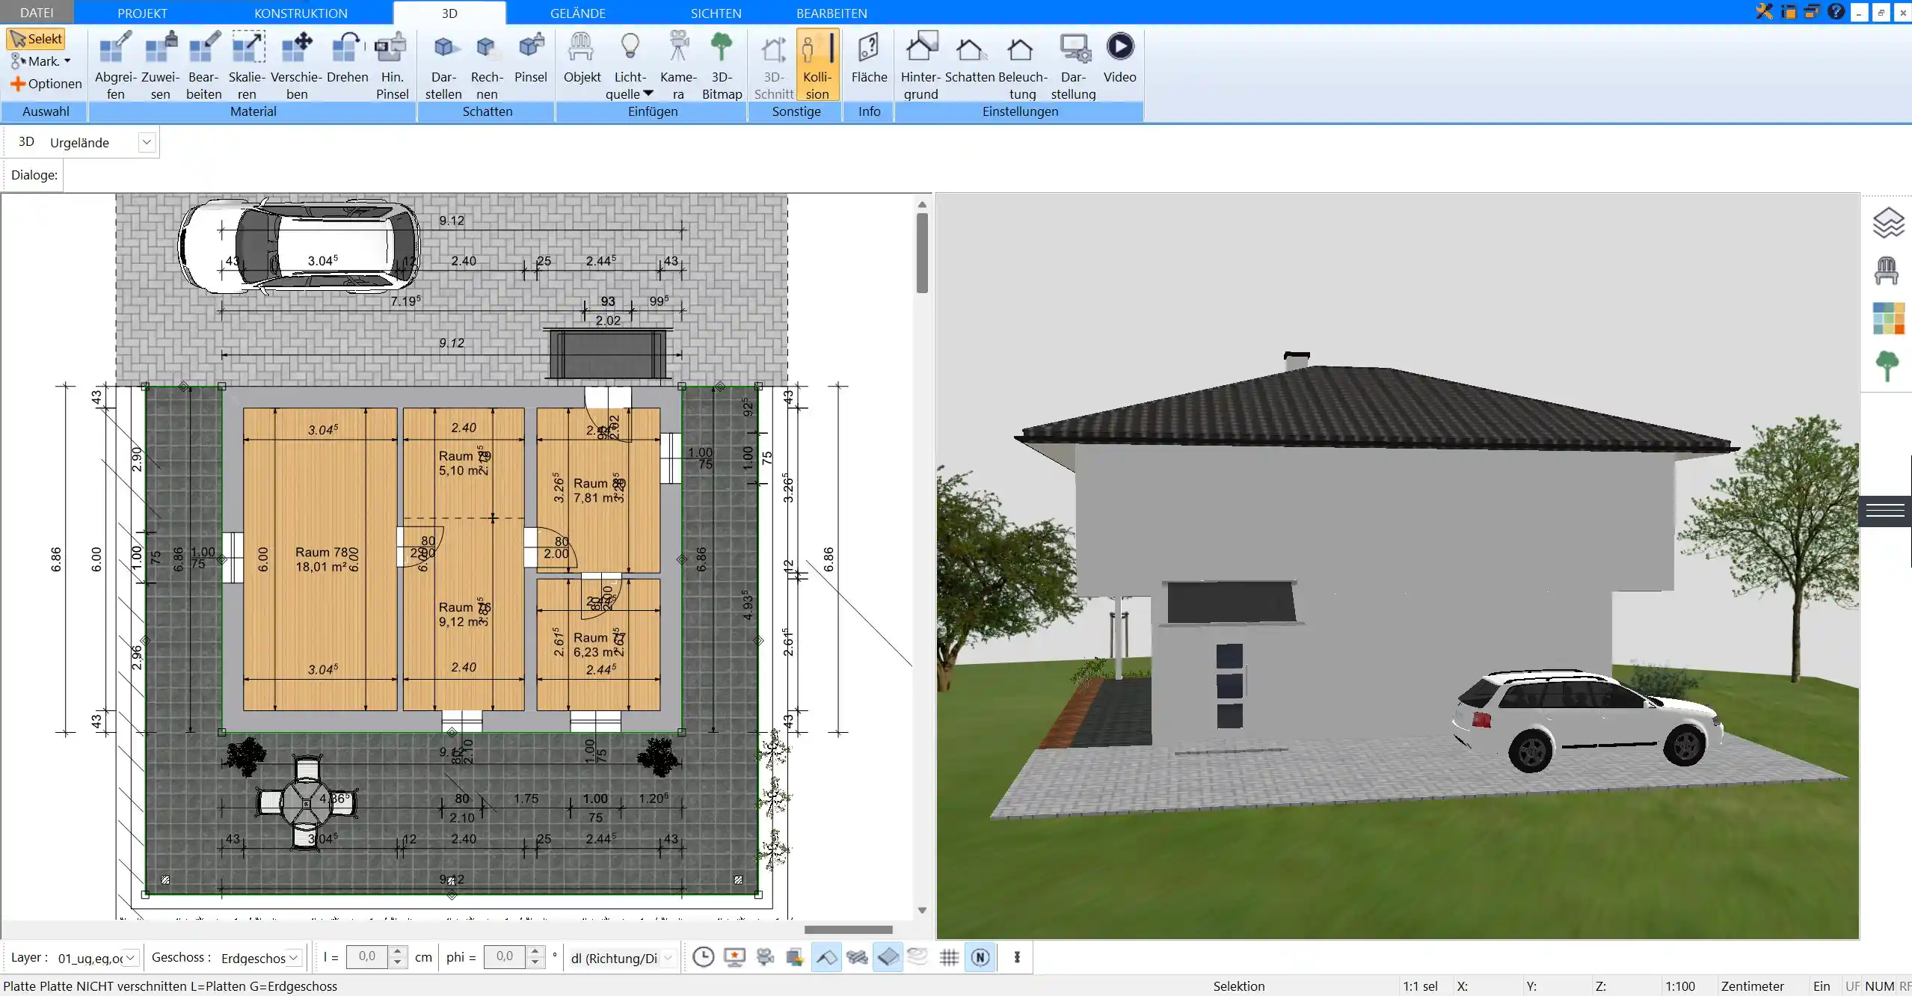
Task: Click the Ein indicator in status bar
Action: 1822,986
